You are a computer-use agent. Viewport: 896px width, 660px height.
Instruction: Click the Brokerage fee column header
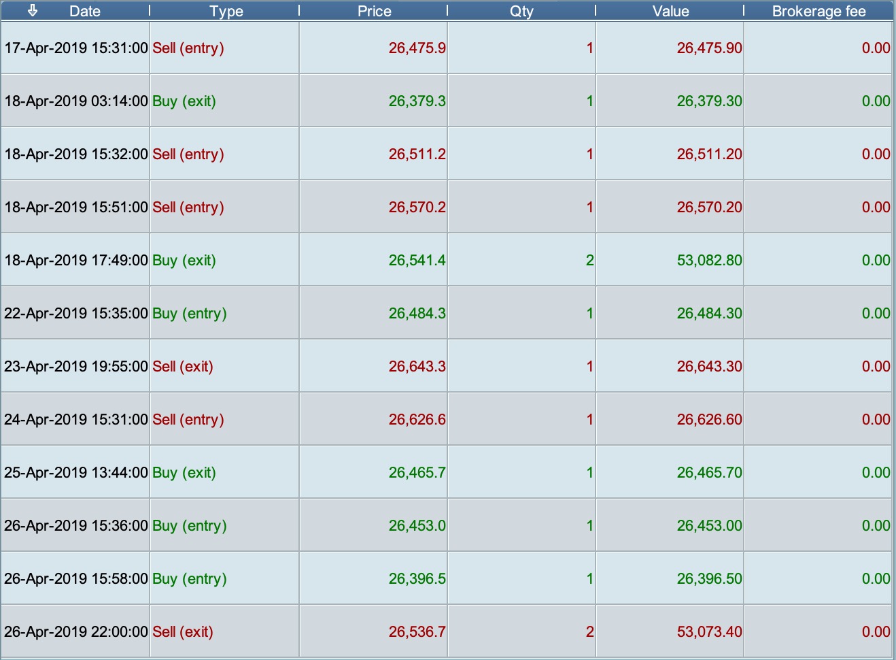(x=819, y=12)
